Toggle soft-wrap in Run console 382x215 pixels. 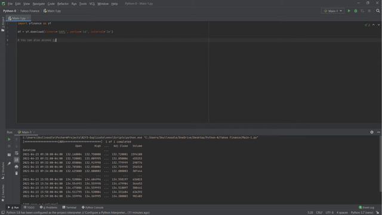[16, 153]
